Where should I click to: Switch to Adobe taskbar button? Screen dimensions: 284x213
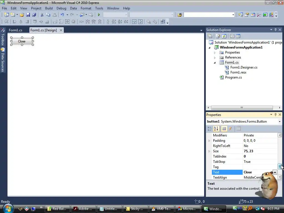coord(83,209)
